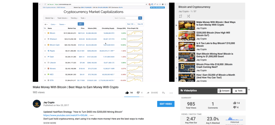Open Trade Volume dropdown in video

click(63, 18)
